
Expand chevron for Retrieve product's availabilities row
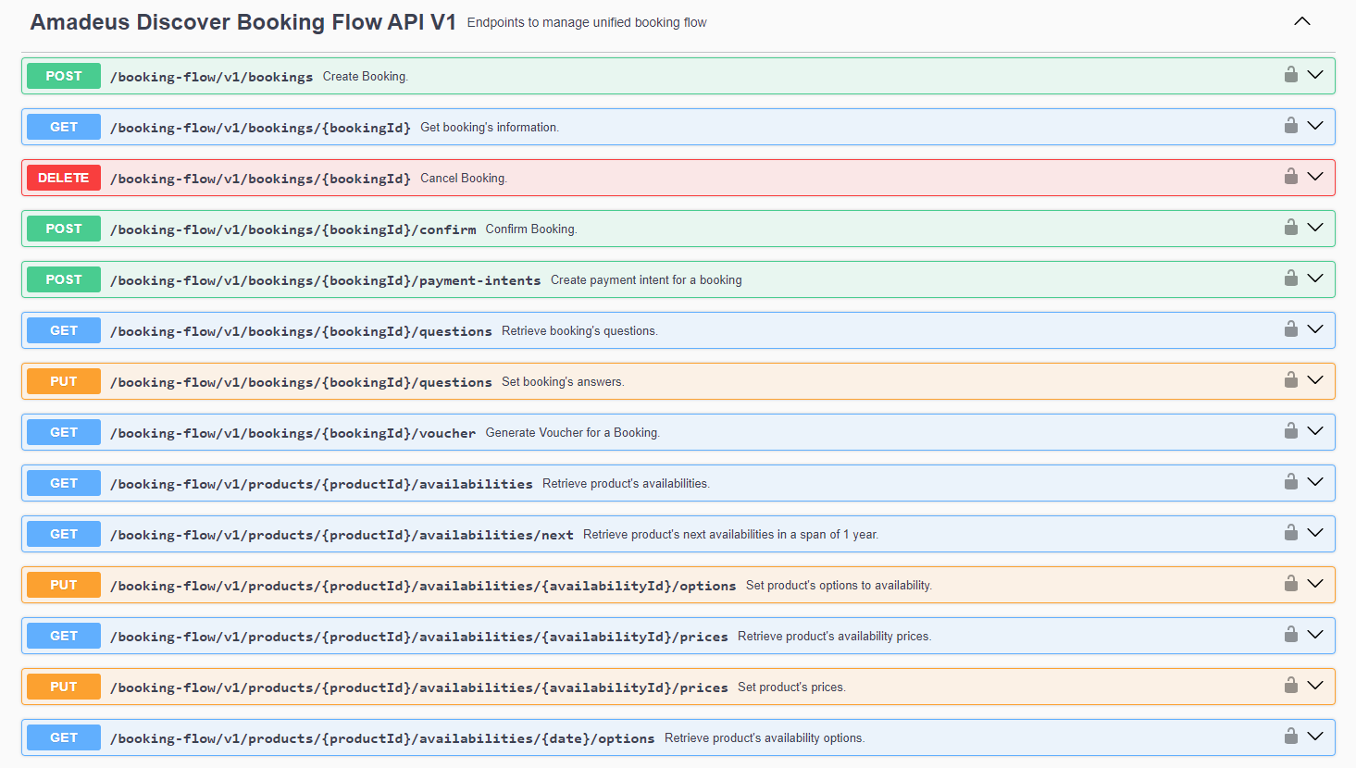[1315, 482]
